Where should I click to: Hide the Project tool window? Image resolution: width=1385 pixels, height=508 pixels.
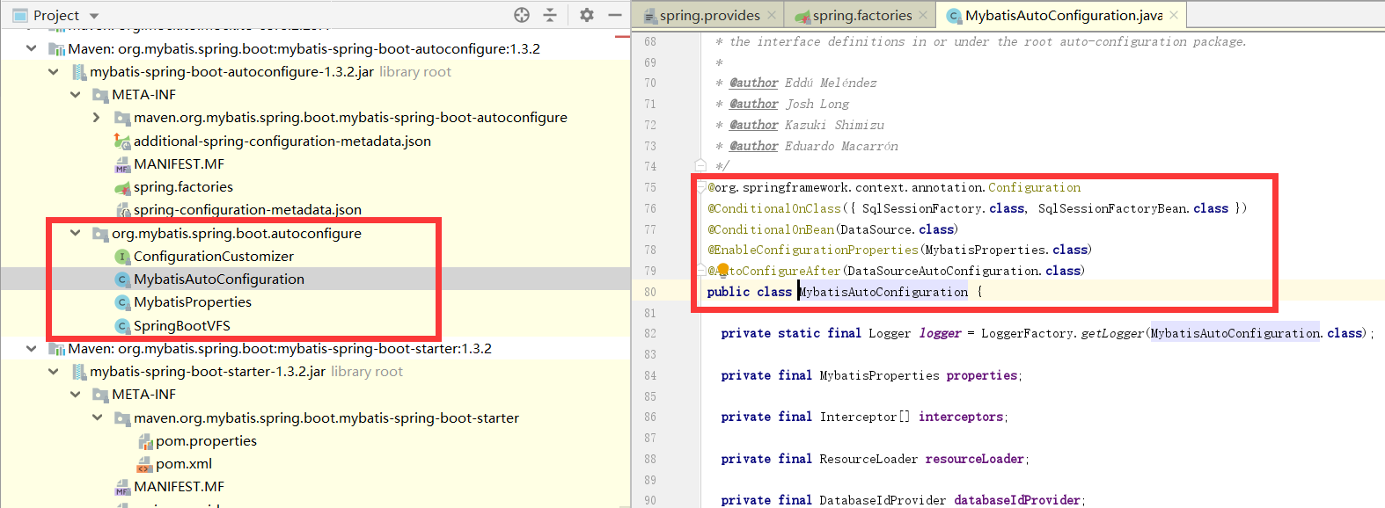point(615,15)
